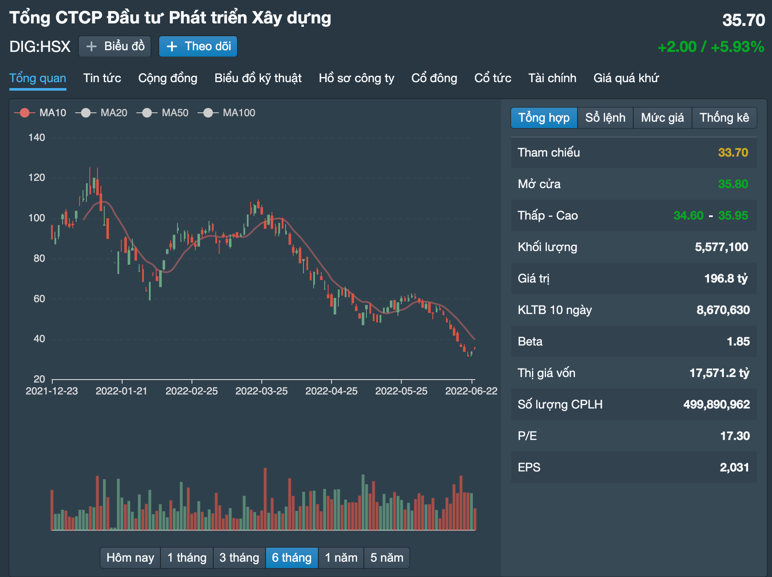This screenshot has height=577, width=772.
Task: Open the Giá quá khứ tab
Action: (x=626, y=78)
